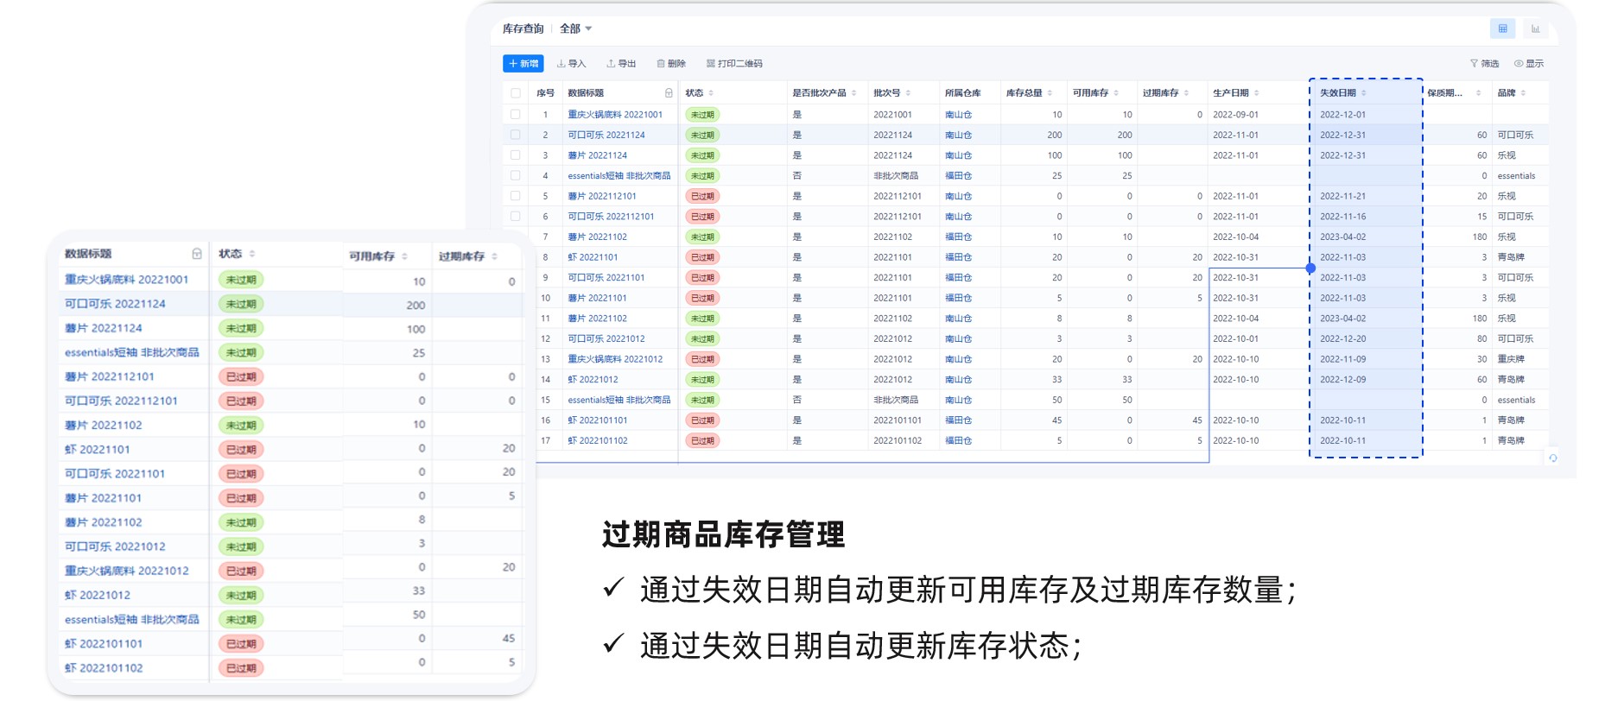The width and height of the screenshot is (1605, 701).
Task: Tick checkbox for row 6 可口可乐 2022112101
Action: click(x=516, y=217)
